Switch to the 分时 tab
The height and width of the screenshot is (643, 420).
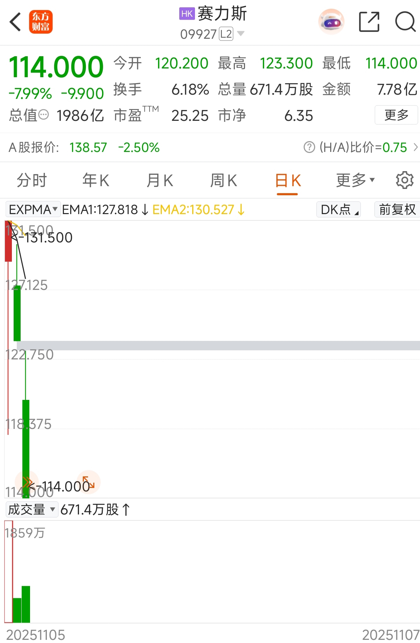pyautogui.click(x=32, y=180)
